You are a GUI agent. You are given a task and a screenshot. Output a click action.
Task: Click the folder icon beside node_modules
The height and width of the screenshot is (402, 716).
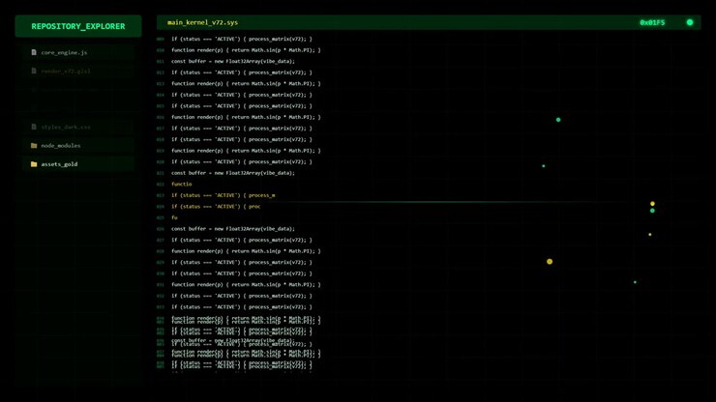click(34, 146)
